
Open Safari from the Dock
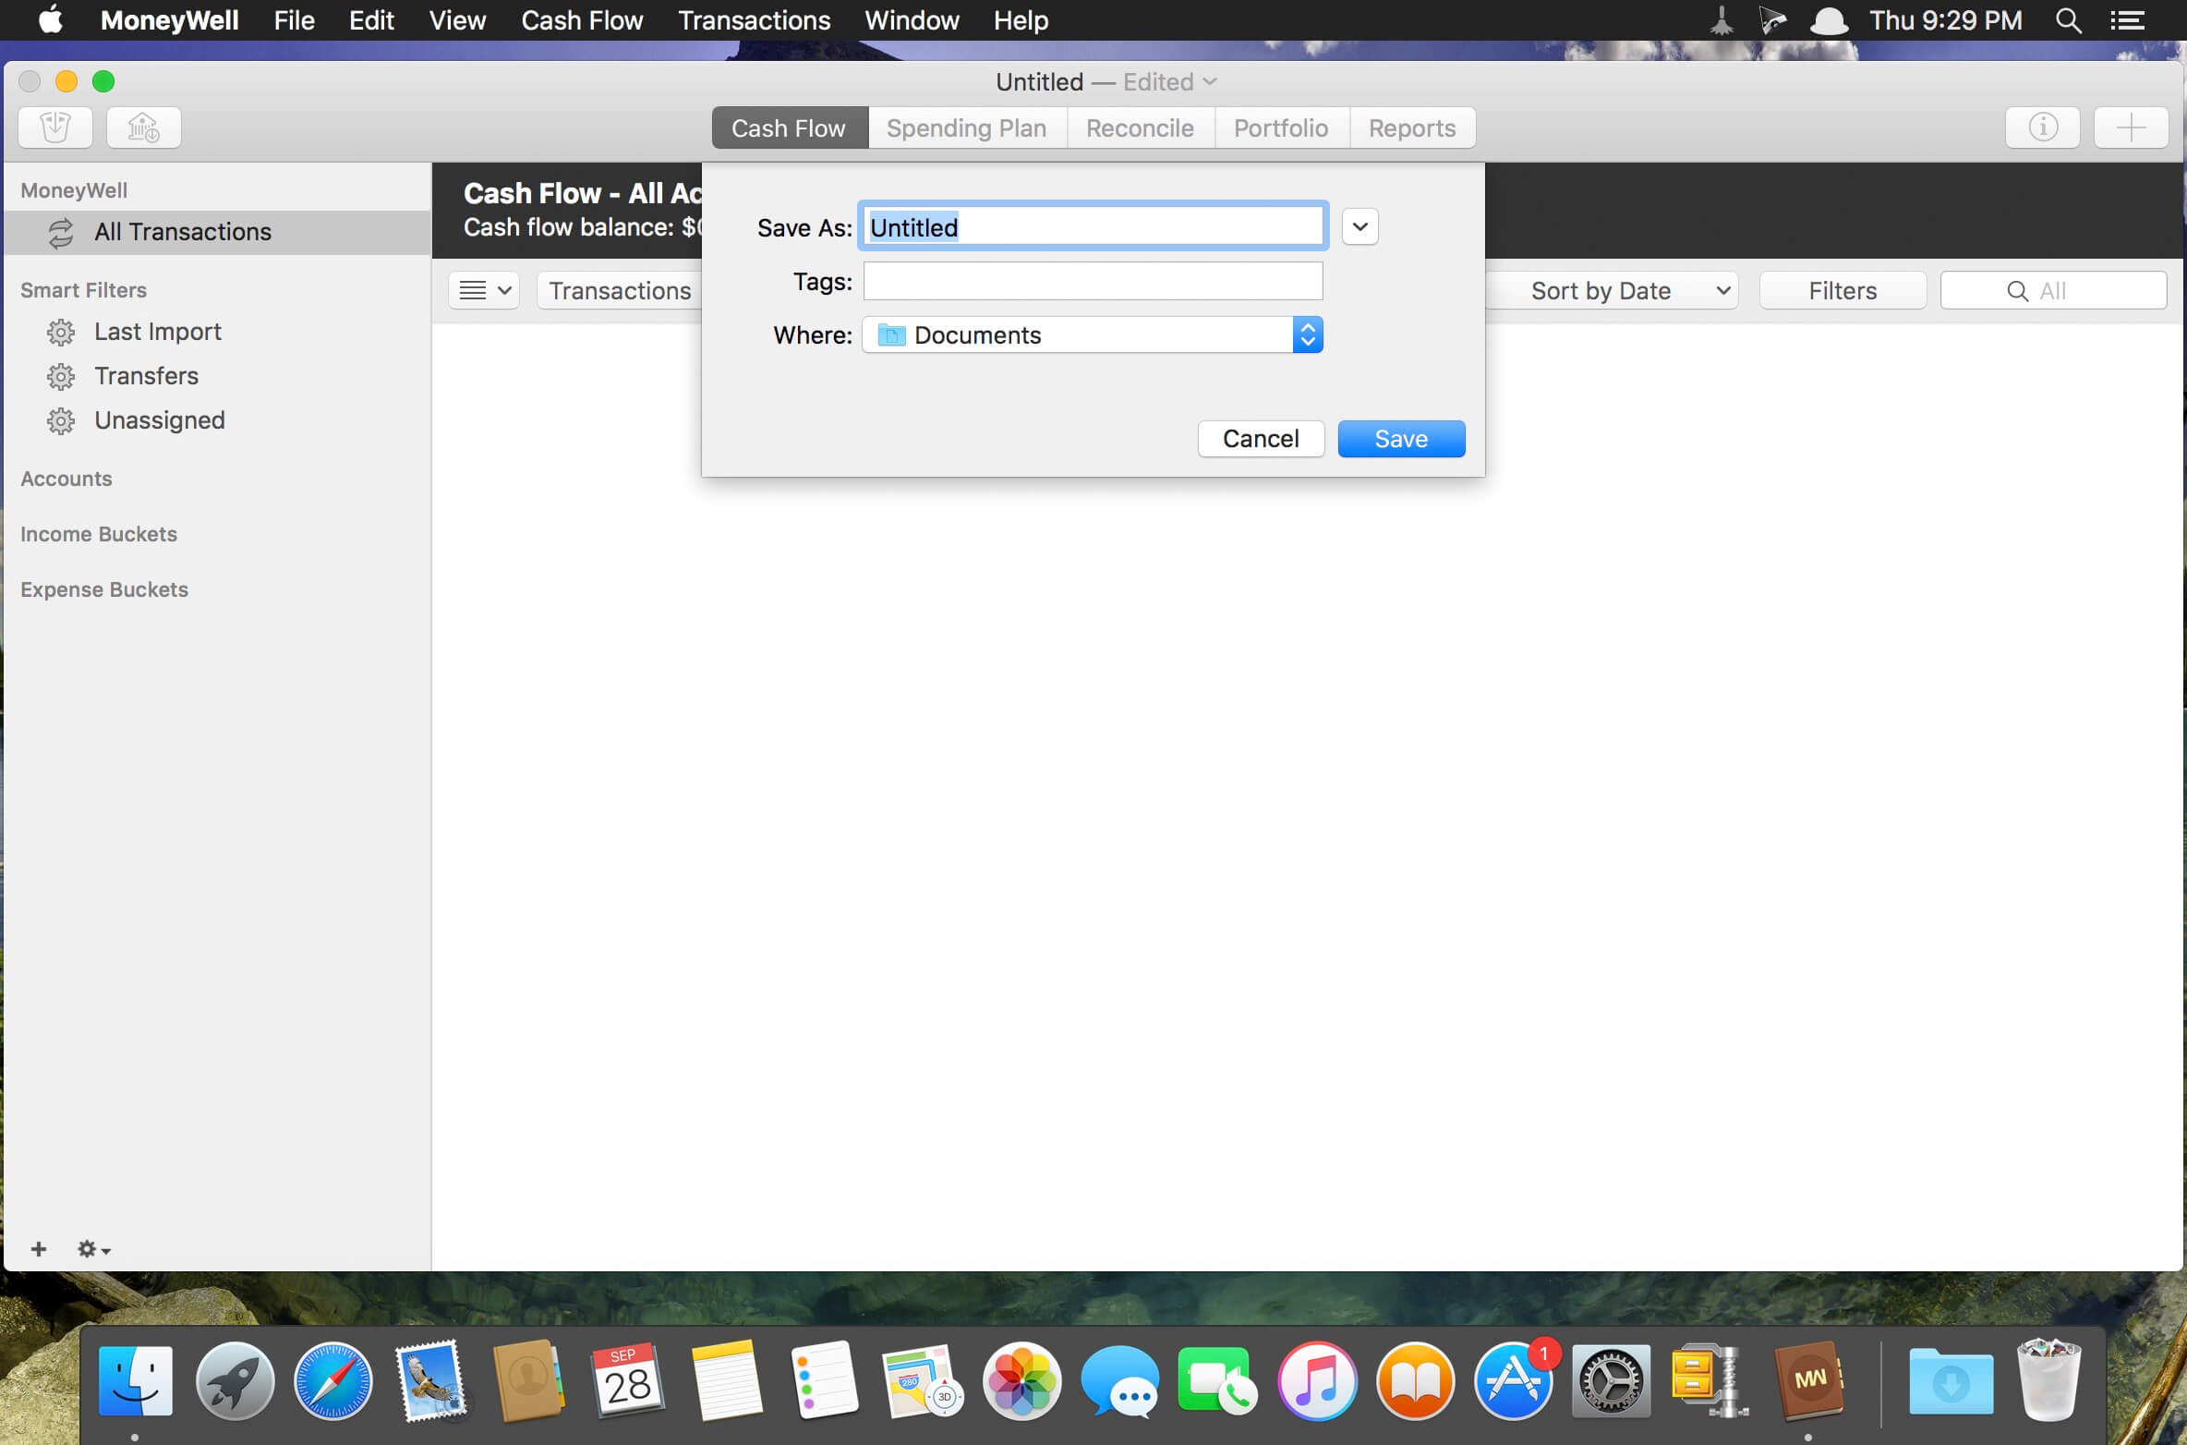(x=332, y=1380)
